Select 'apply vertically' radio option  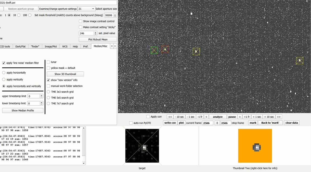pyautogui.click(x=4, y=80)
